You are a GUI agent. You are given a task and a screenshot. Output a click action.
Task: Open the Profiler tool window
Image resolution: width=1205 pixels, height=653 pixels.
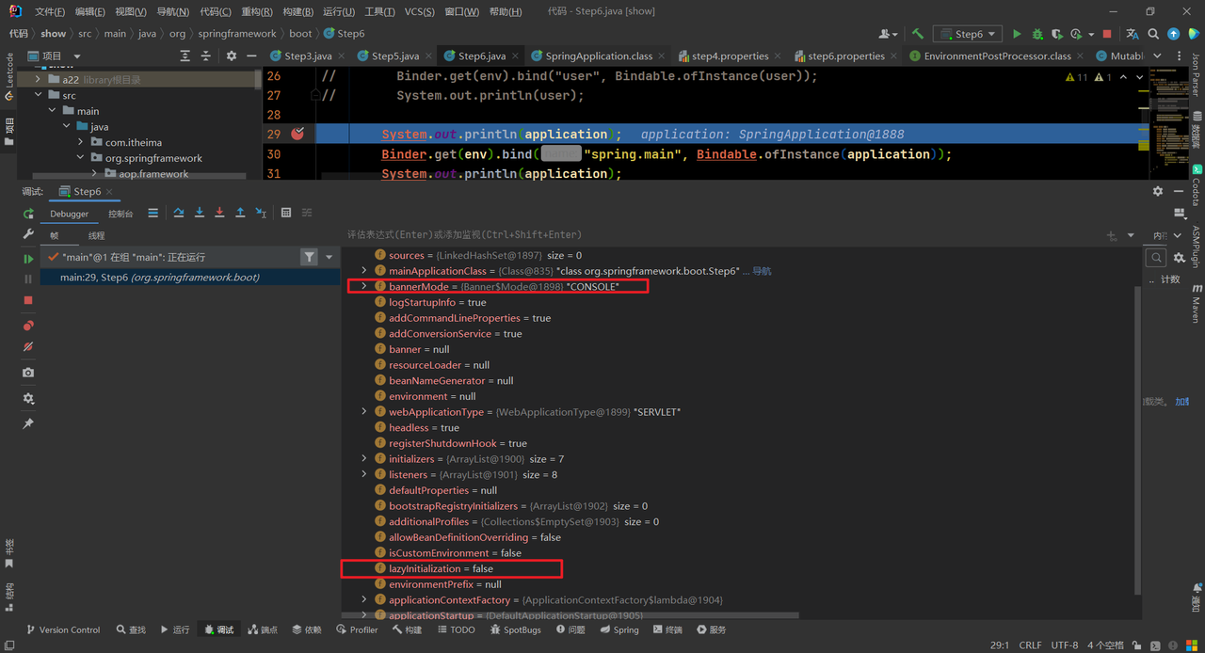357,629
